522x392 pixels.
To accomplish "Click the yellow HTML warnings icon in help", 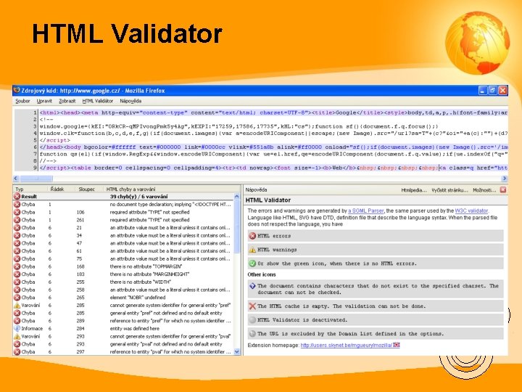I will click(x=252, y=250).
